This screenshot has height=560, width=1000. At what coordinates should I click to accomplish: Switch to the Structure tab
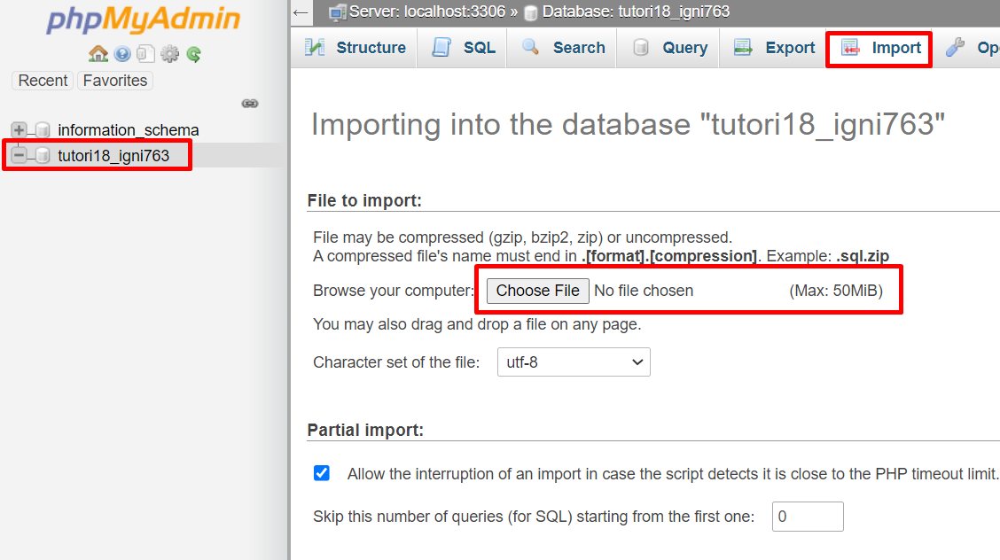[354, 48]
